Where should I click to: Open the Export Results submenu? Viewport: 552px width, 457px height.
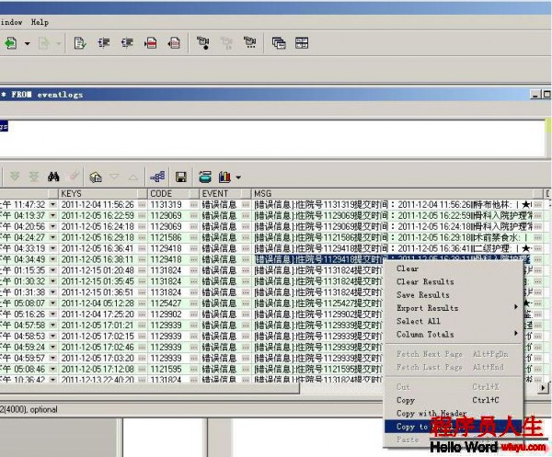pos(428,308)
